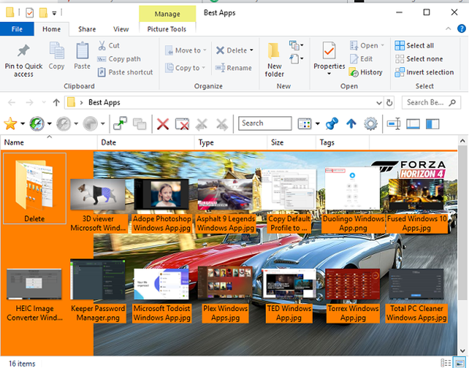Click Invert selection in the ribbon
The height and width of the screenshot is (368, 469).
tap(424, 72)
